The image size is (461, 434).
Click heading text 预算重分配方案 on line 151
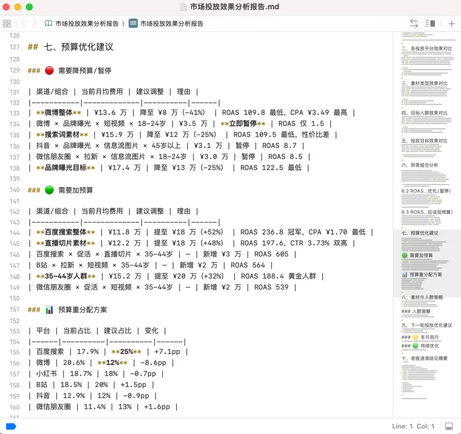pyautogui.click(x=83, y=310)
